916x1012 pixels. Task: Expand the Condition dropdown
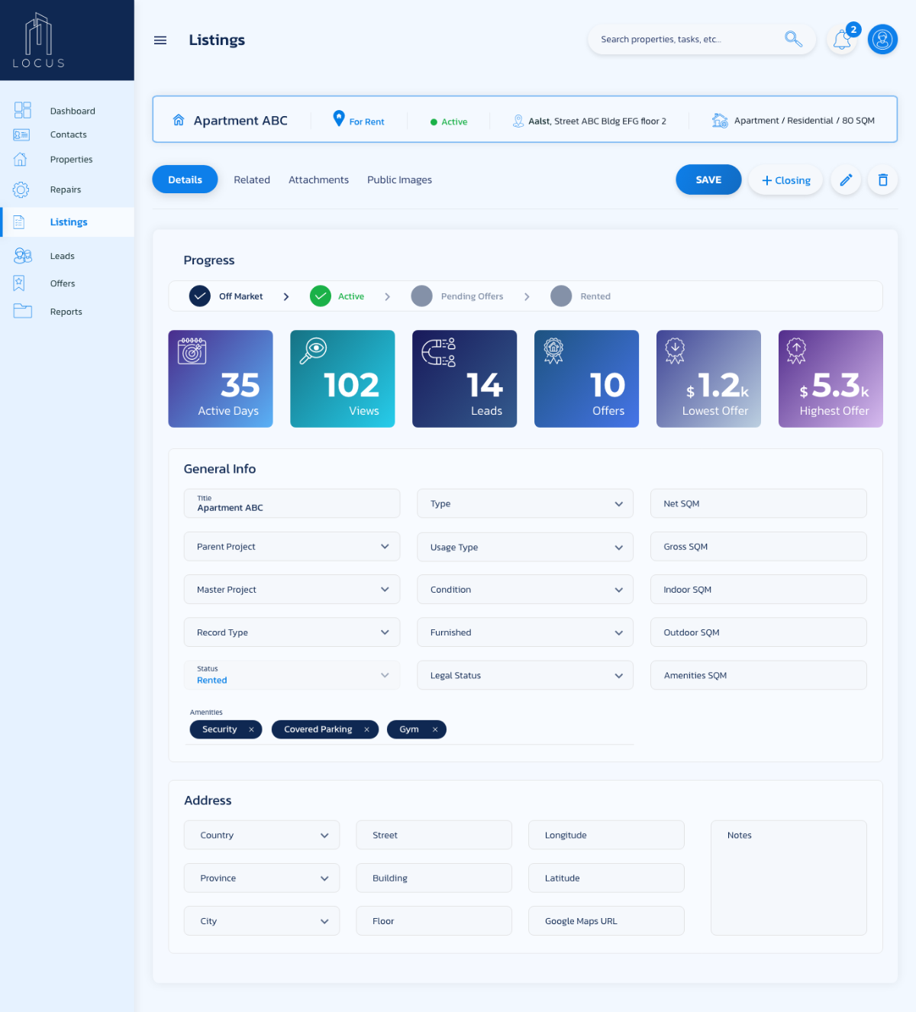[x=525, y=590]
